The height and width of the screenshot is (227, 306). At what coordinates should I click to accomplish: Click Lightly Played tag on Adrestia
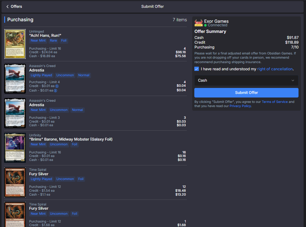[41, 75]
